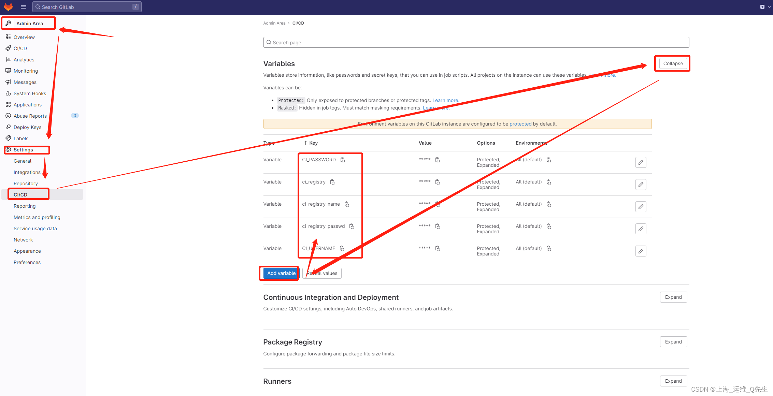Expand the Runners section
The image size is (773, 396).
(x=673, y=381)
